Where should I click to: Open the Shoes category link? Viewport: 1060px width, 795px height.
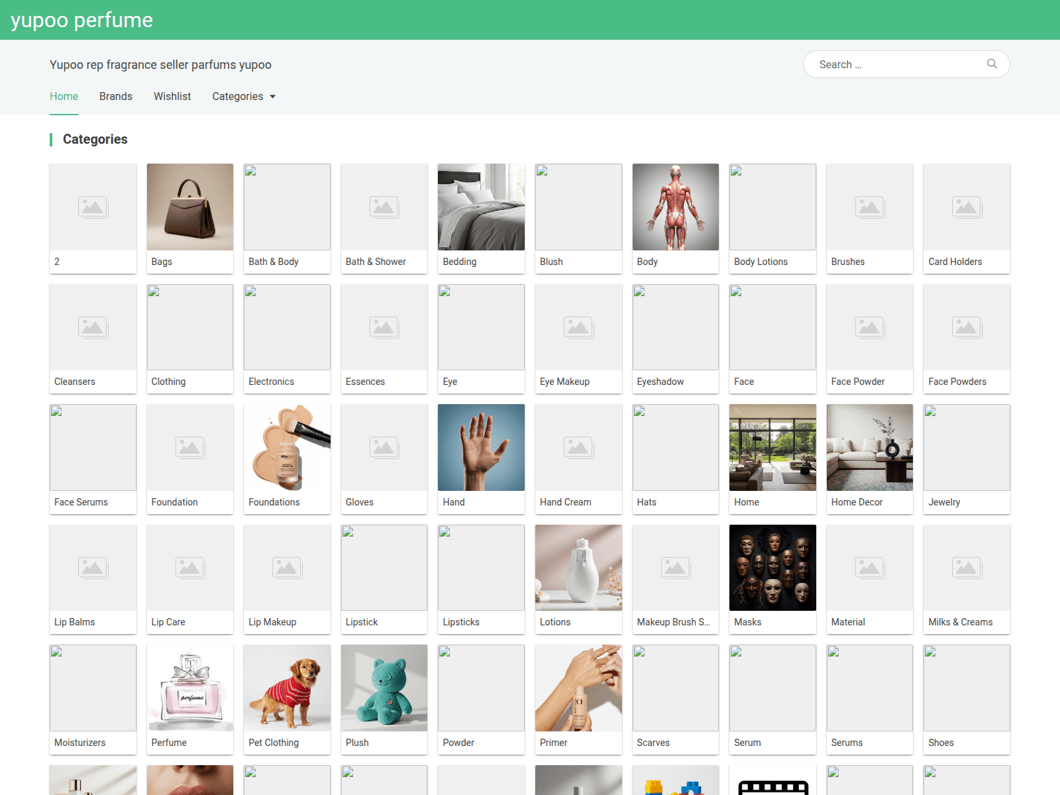coord(941,743)
